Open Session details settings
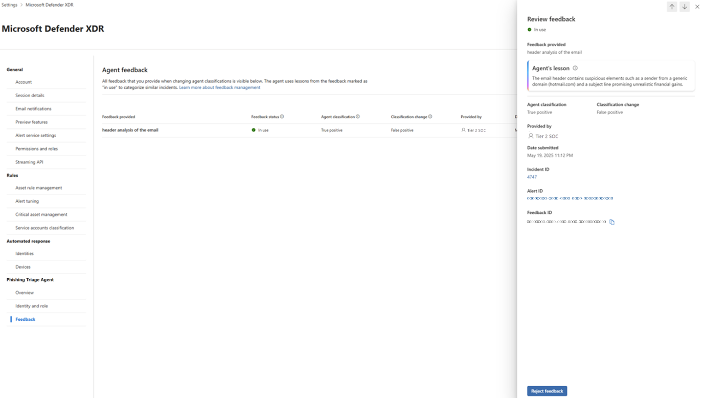 pos(30,95)
